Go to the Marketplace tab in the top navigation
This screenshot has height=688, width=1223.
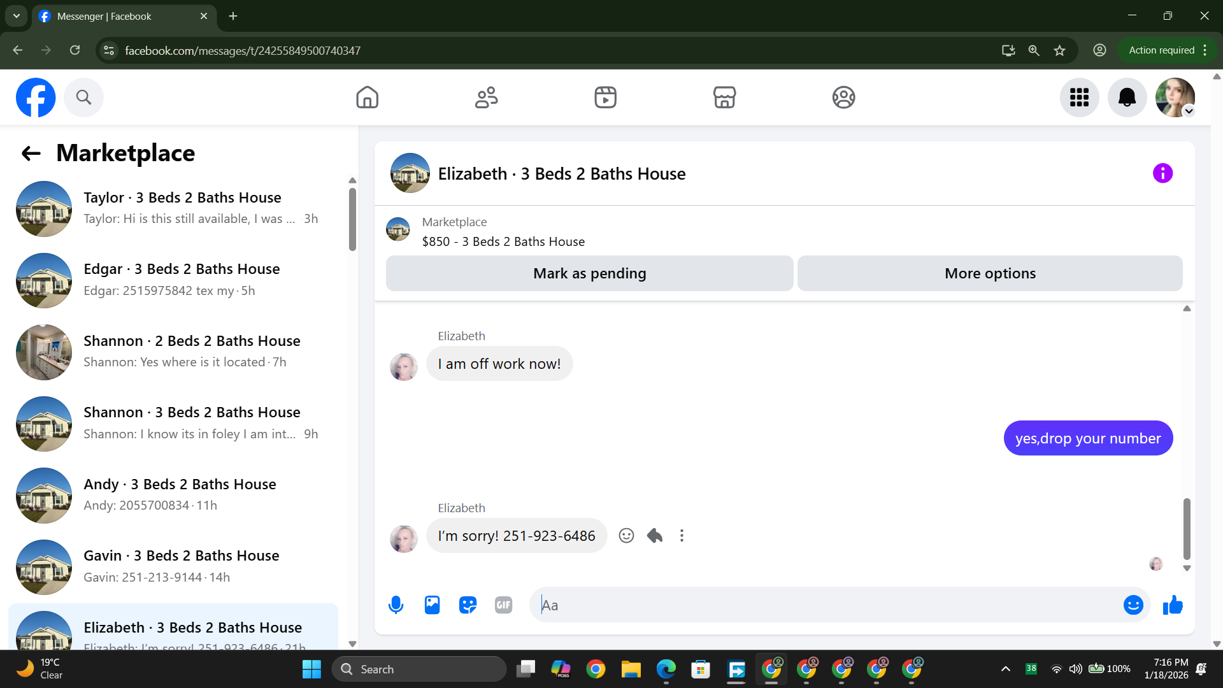[x=724, y=97]
